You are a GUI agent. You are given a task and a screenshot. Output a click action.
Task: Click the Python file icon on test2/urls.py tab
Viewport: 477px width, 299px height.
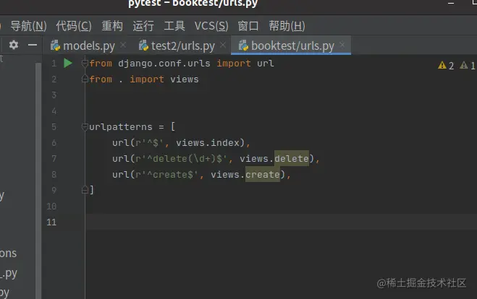click(x=143, y=45)
